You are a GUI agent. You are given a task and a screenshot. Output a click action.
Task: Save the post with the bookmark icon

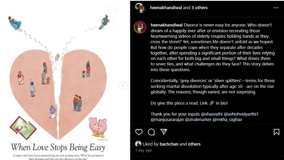click(x=276, y=132)
